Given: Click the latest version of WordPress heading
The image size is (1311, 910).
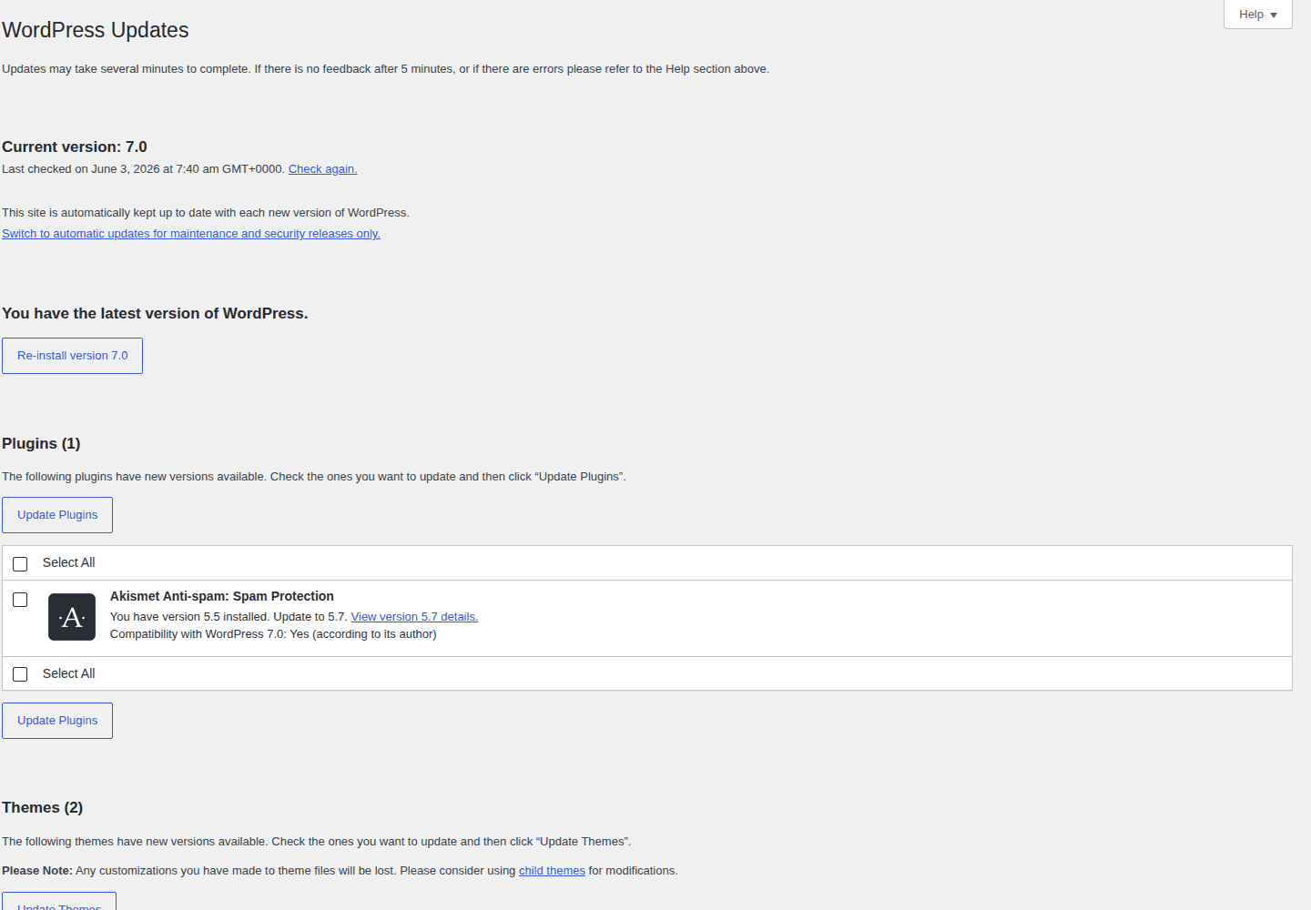Looking at the screenshot, I should pos(155,313).
